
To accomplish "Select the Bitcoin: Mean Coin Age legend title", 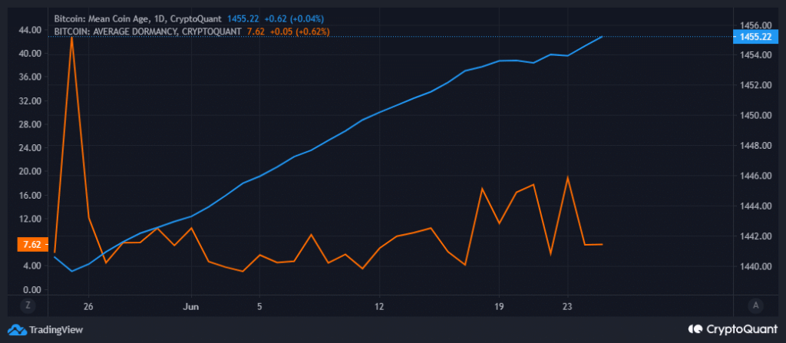I will [x=111, y=18].
